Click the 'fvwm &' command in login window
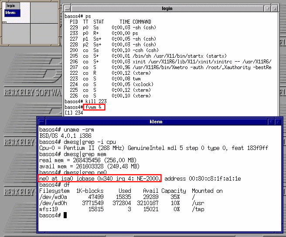This screenshot has width=286, height=237. point(93,107)
